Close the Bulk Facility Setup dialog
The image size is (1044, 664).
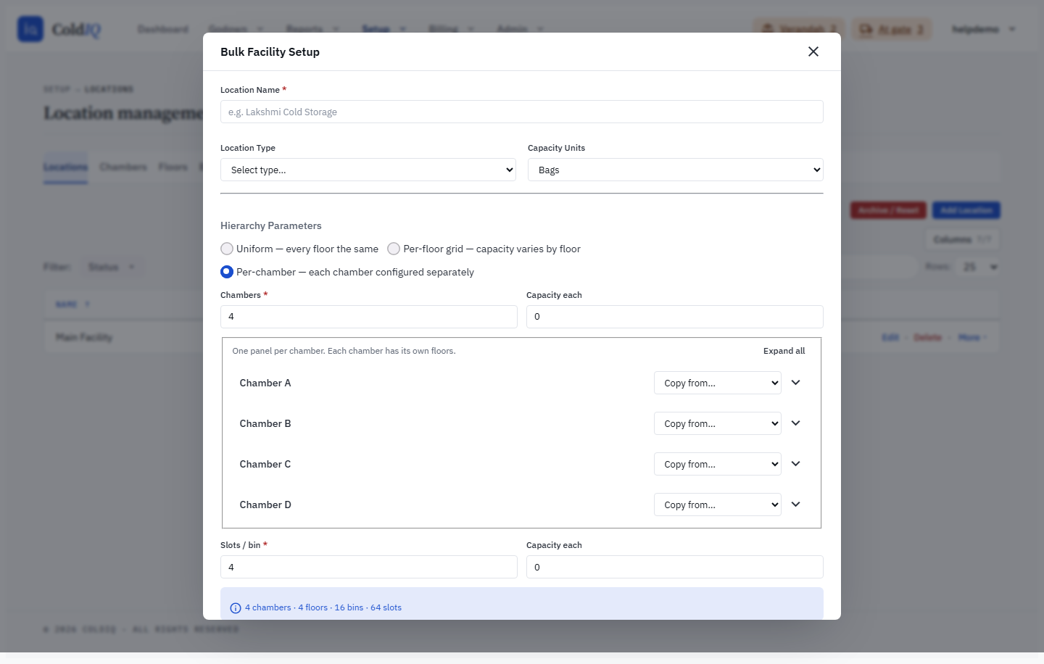(813, 51)
